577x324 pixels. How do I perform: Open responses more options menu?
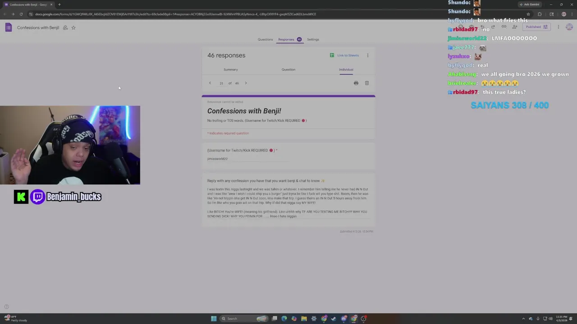point(367,55)
